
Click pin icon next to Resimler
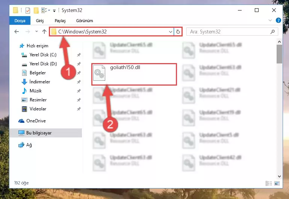click(x=79, y=100)
